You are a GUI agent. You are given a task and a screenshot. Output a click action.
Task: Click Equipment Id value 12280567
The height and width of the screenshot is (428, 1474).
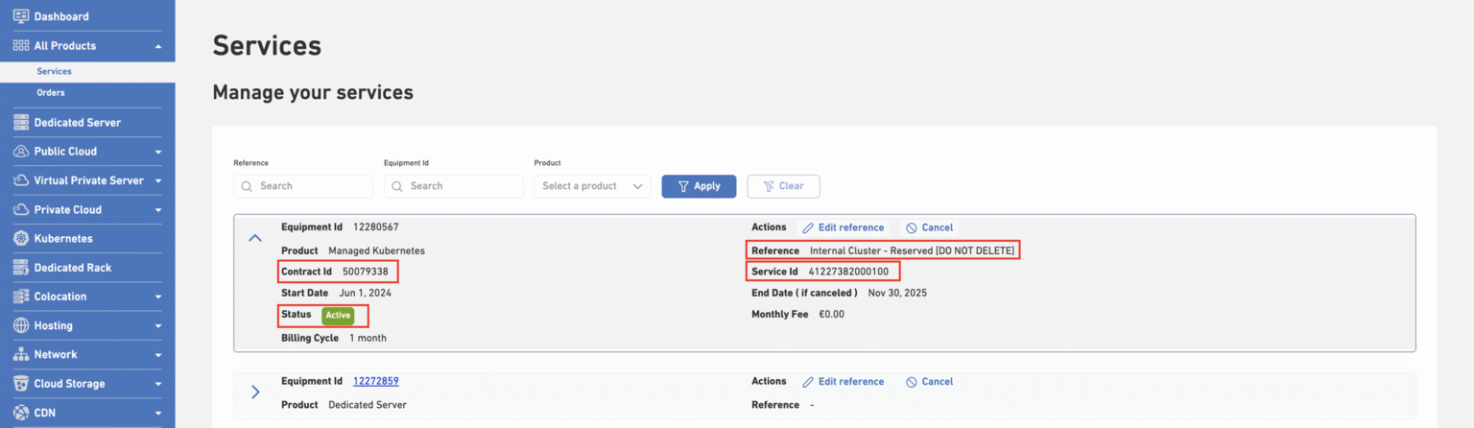pos(375,227)
